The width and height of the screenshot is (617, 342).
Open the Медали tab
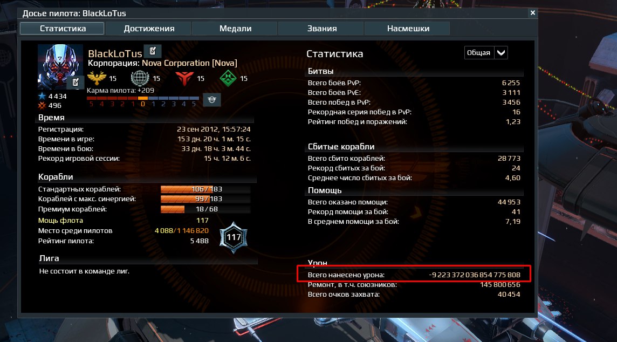[x=235, y=29]
